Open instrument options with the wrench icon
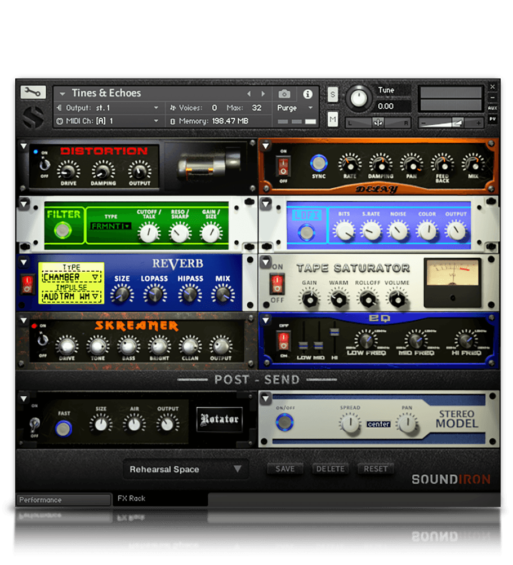Viewport: 513px width, 565px height. coord(33,92)
